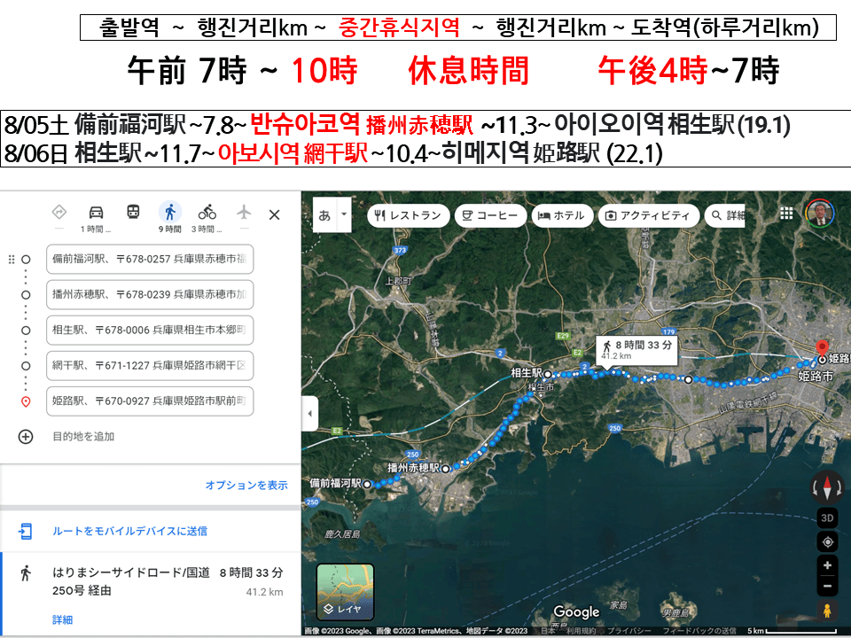Filter map by ホテル chip
Screen dimensions: 851x638
pyautogui.click(x=561, y=215)
